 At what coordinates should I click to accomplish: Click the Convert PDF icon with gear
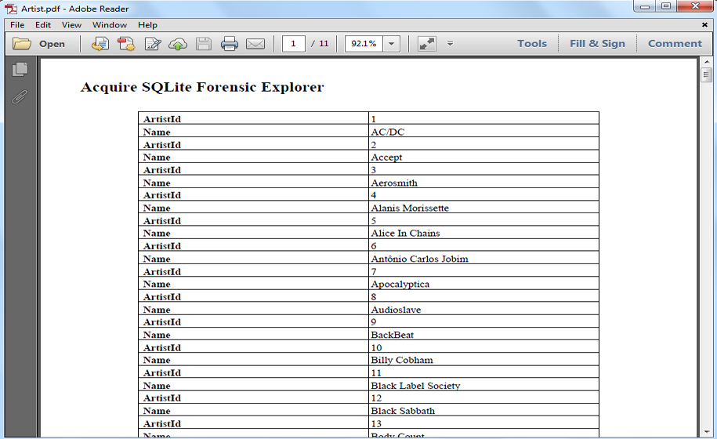click(126, 44)
